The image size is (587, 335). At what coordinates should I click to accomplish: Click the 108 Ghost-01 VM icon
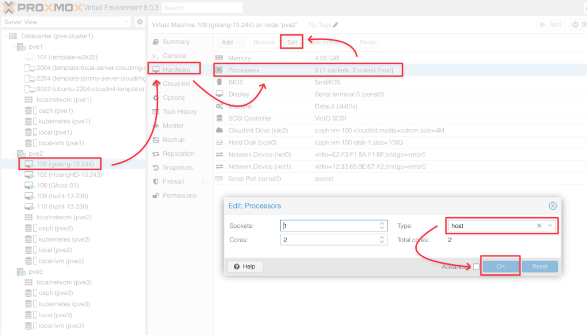[29, 186]
